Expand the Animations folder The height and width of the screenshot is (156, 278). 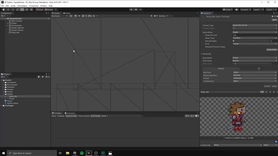pyautogui.click(x=3, y=83)
